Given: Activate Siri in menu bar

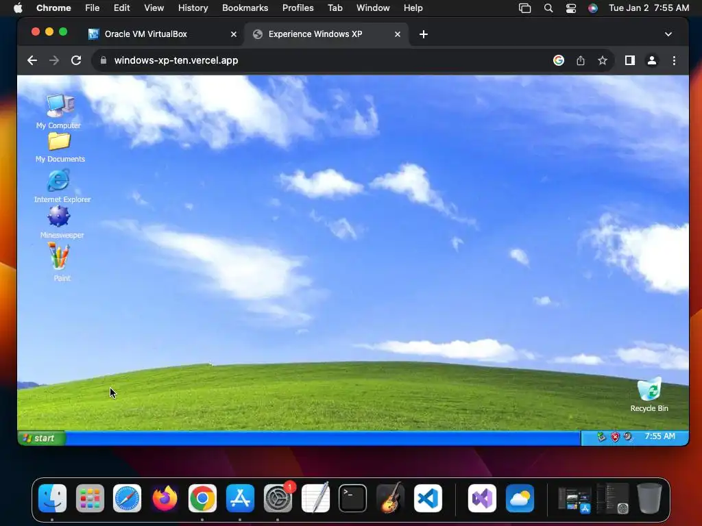Looking at the screenshot, I should (x=593, y=8).
